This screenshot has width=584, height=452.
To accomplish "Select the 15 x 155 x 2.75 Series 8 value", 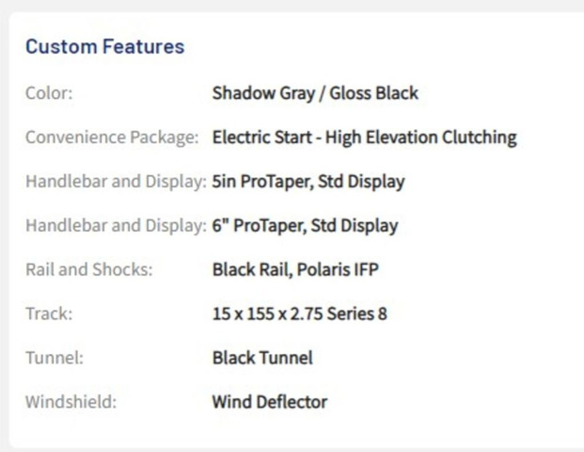I will coord(299,314).
